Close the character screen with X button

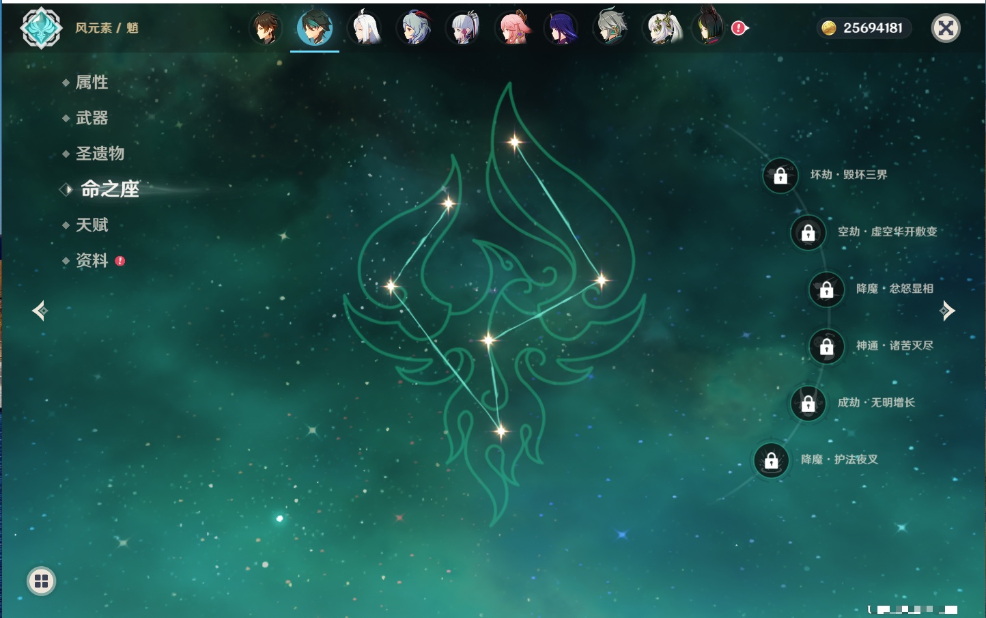(946, 28)
